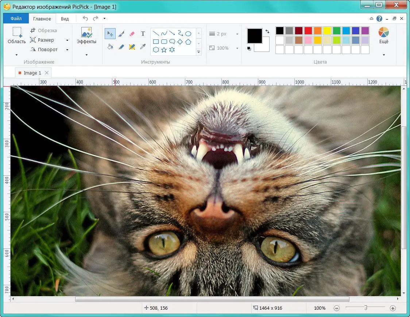This screenshot has height=317, width=410.
Task: Select the move/selection arrow tool
Action: point(110,34)
